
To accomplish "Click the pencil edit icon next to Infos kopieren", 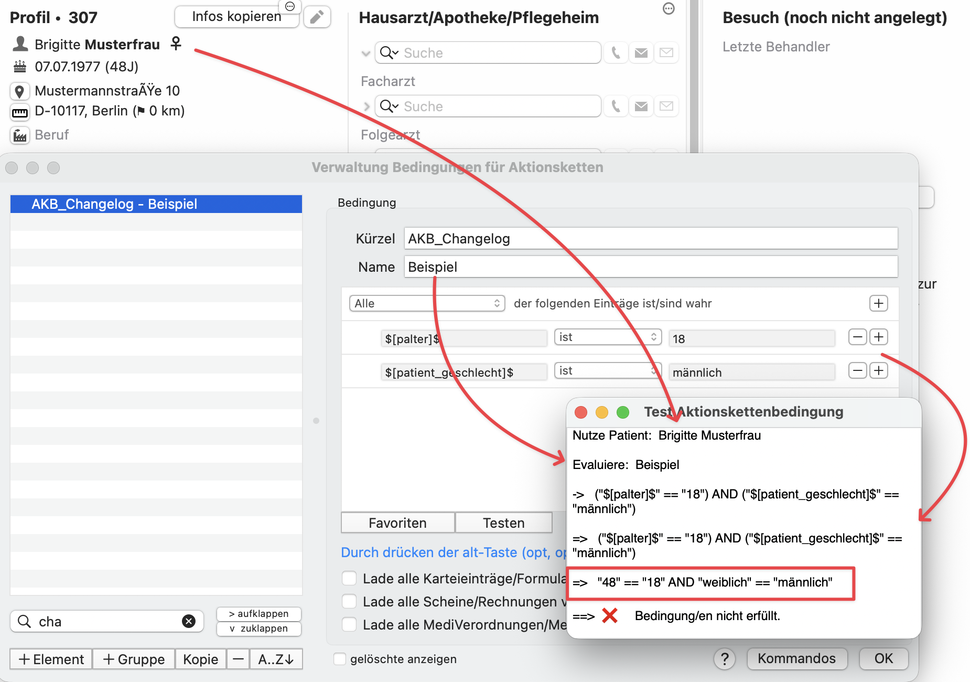I will click(317, 17).
